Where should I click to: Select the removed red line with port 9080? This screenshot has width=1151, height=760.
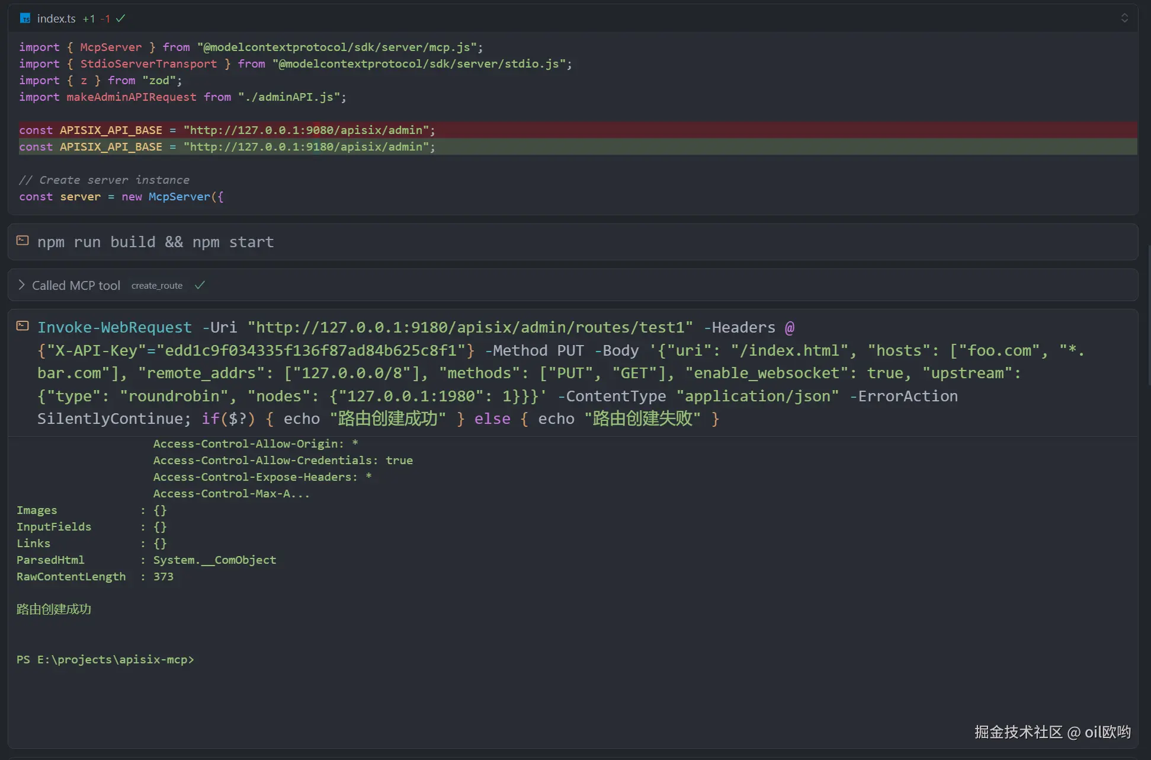[227, 130]
